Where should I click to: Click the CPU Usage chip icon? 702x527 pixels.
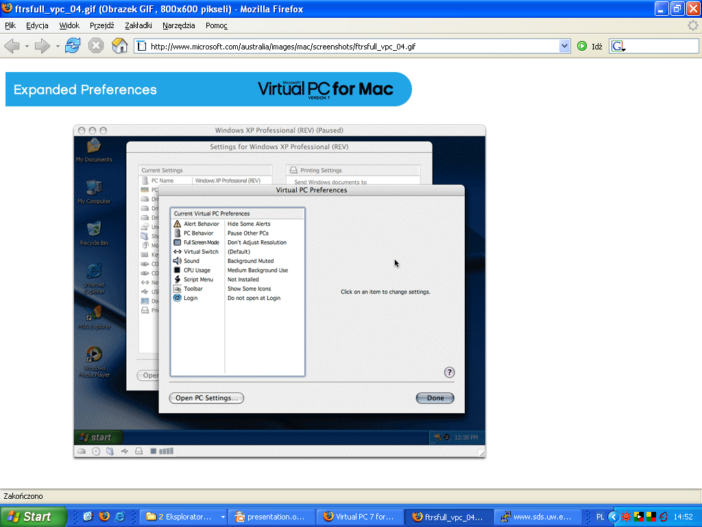[178, 270]
